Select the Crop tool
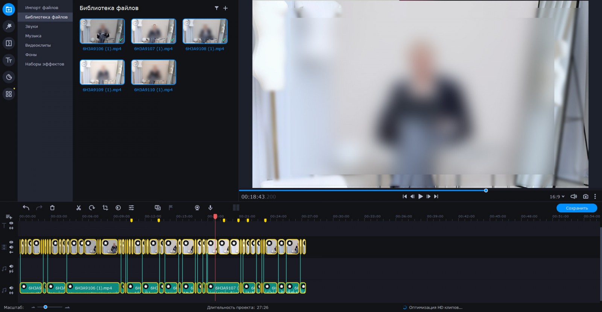This screenshot has height=312, width=602. (105, 207)
